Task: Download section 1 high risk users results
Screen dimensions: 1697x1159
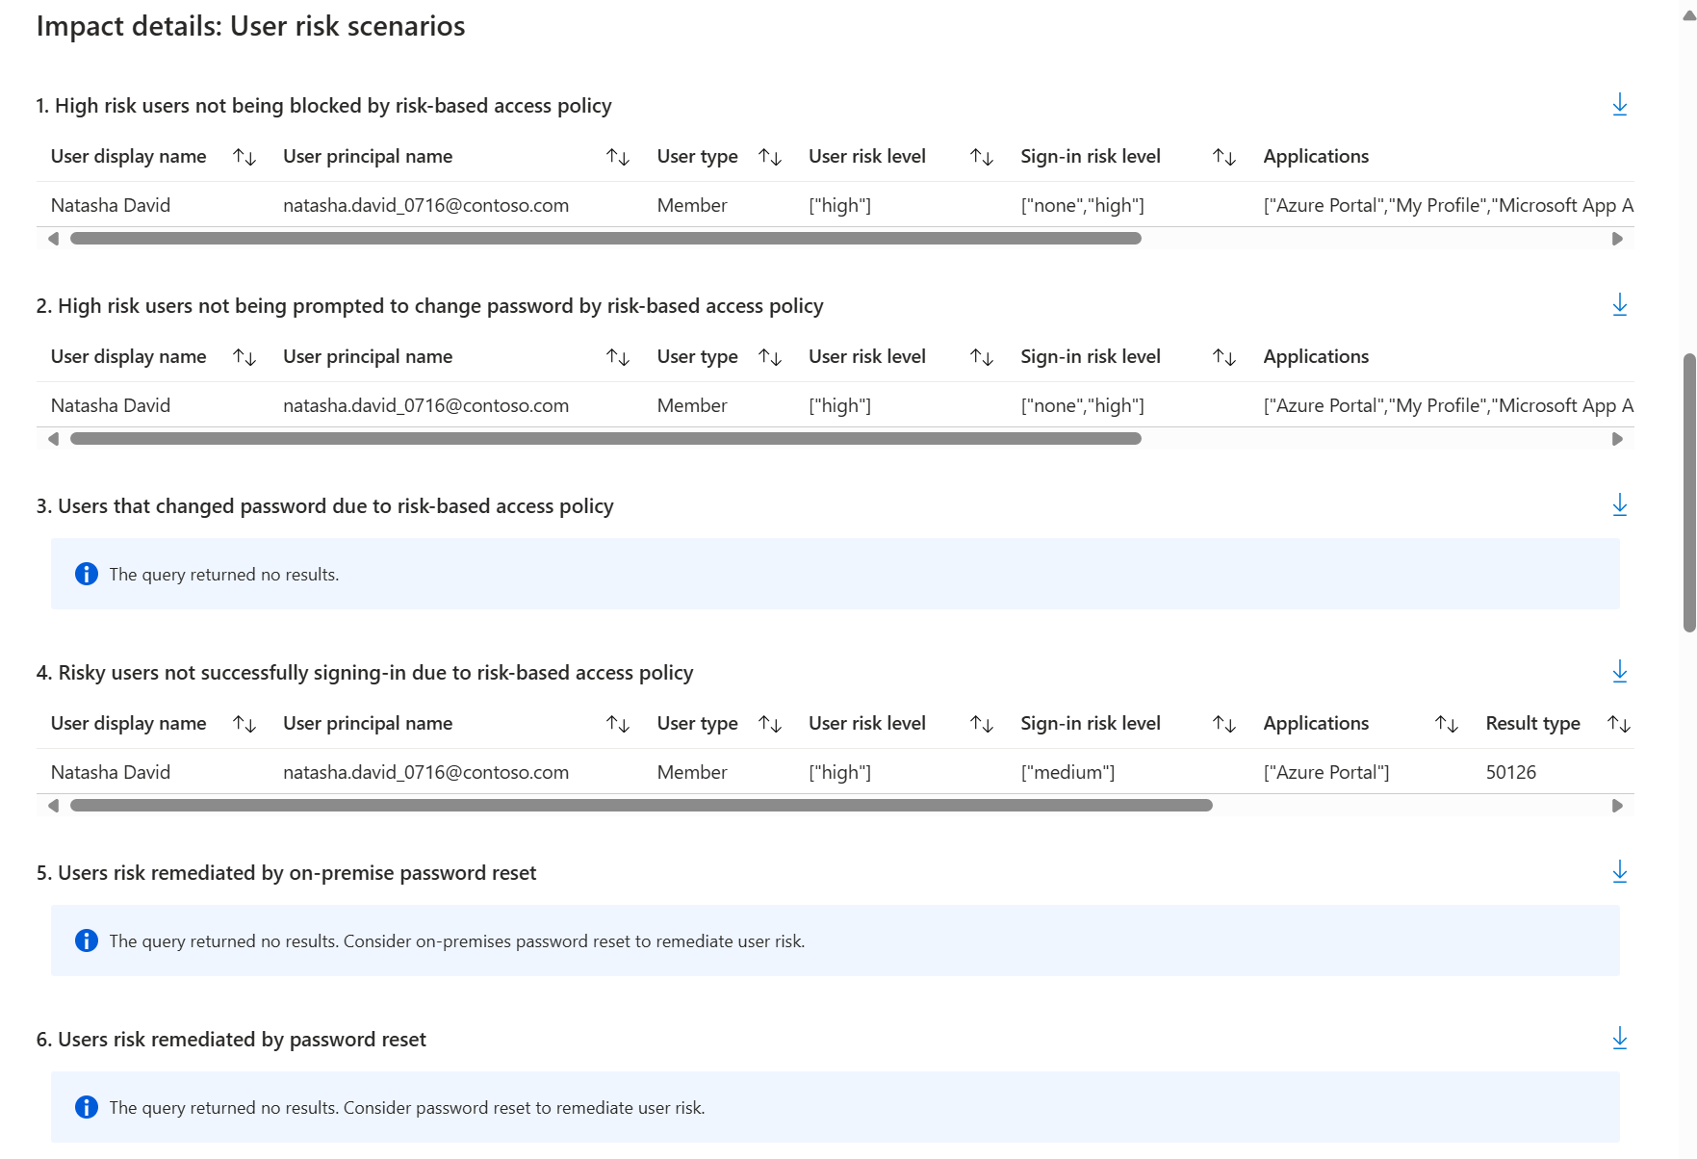Action: (1619, 105)
